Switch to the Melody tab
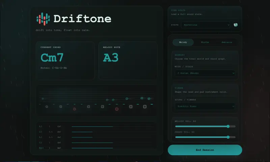 click(183, 42)
